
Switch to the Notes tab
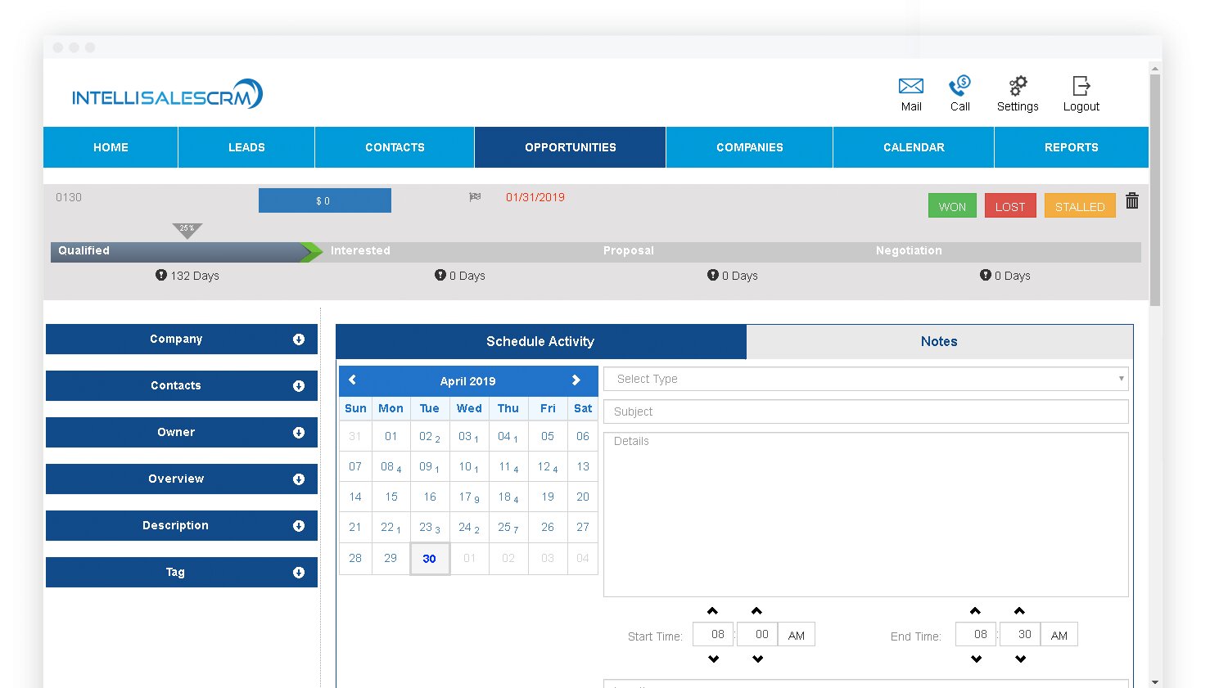coord(939,342)
